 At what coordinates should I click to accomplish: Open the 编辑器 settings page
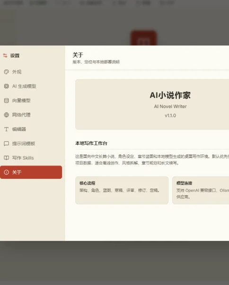click(31, 129)
